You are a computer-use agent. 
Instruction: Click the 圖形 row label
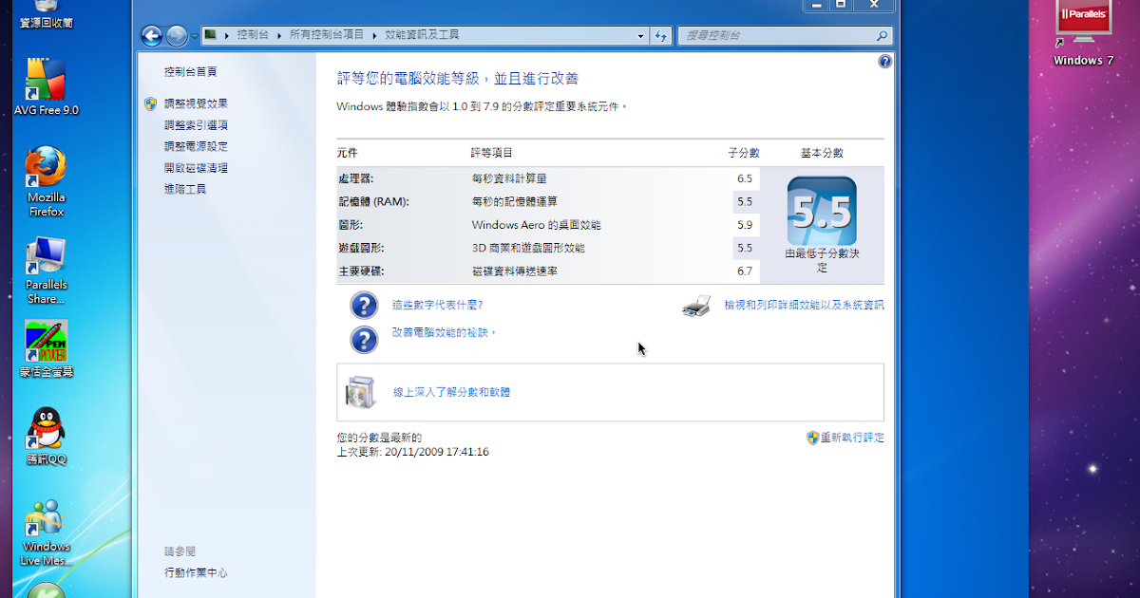click(x=350, y=225)
